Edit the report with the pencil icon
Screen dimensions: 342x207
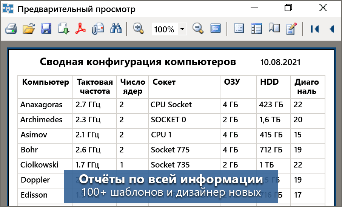tap(291, 29)
